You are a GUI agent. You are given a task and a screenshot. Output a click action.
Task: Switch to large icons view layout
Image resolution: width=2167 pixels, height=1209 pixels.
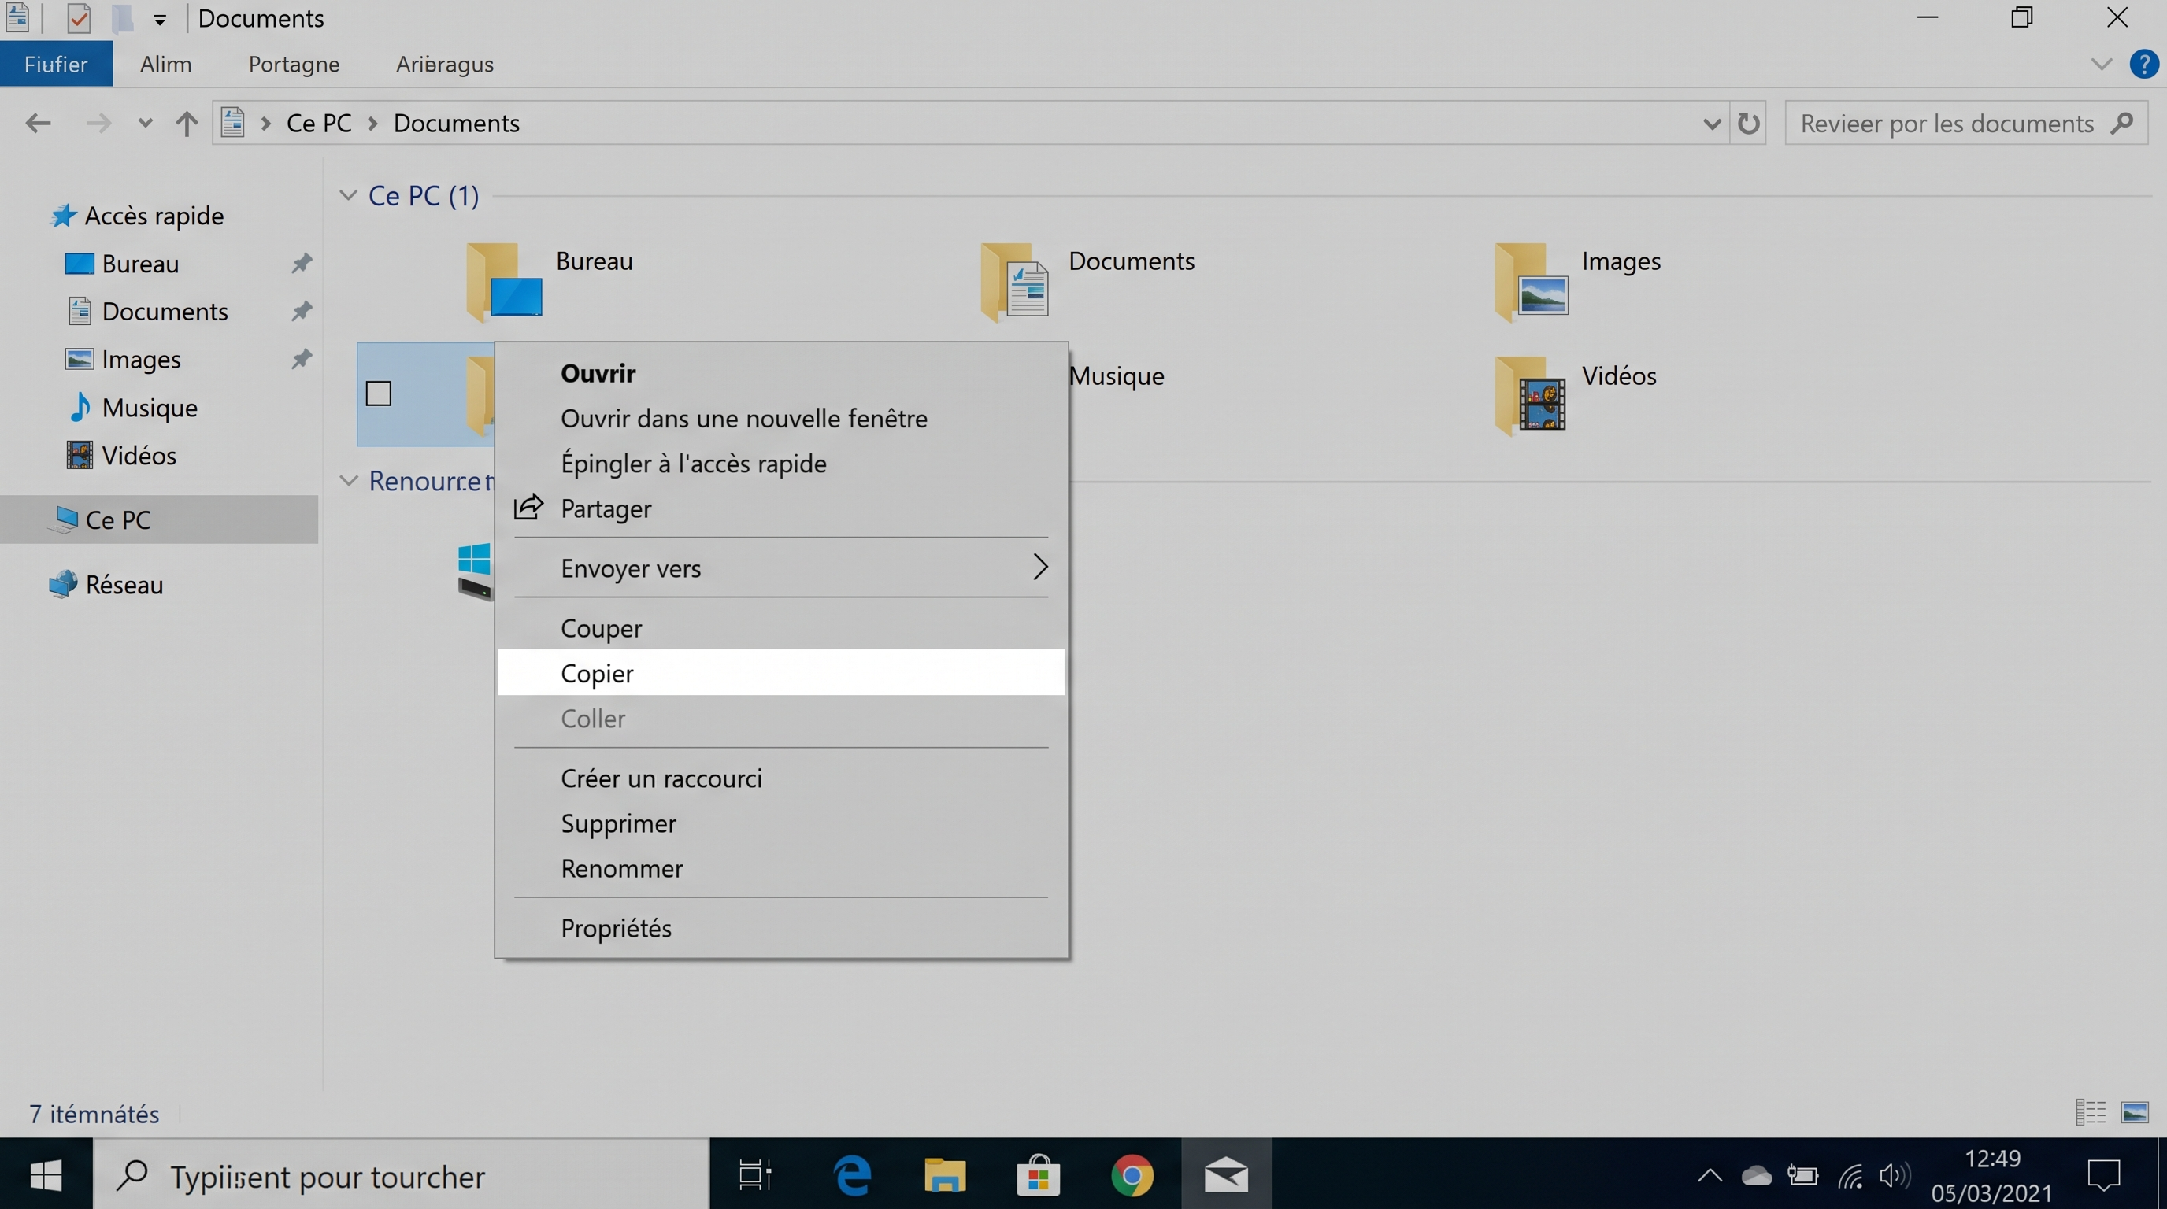2135,1111
